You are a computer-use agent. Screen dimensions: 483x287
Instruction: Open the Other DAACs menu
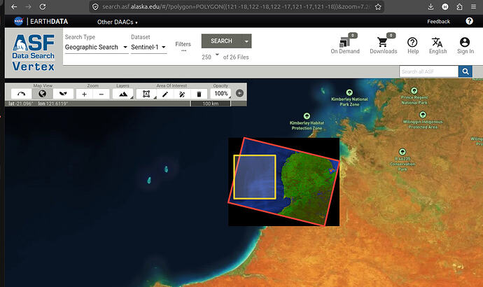[118, 22]
